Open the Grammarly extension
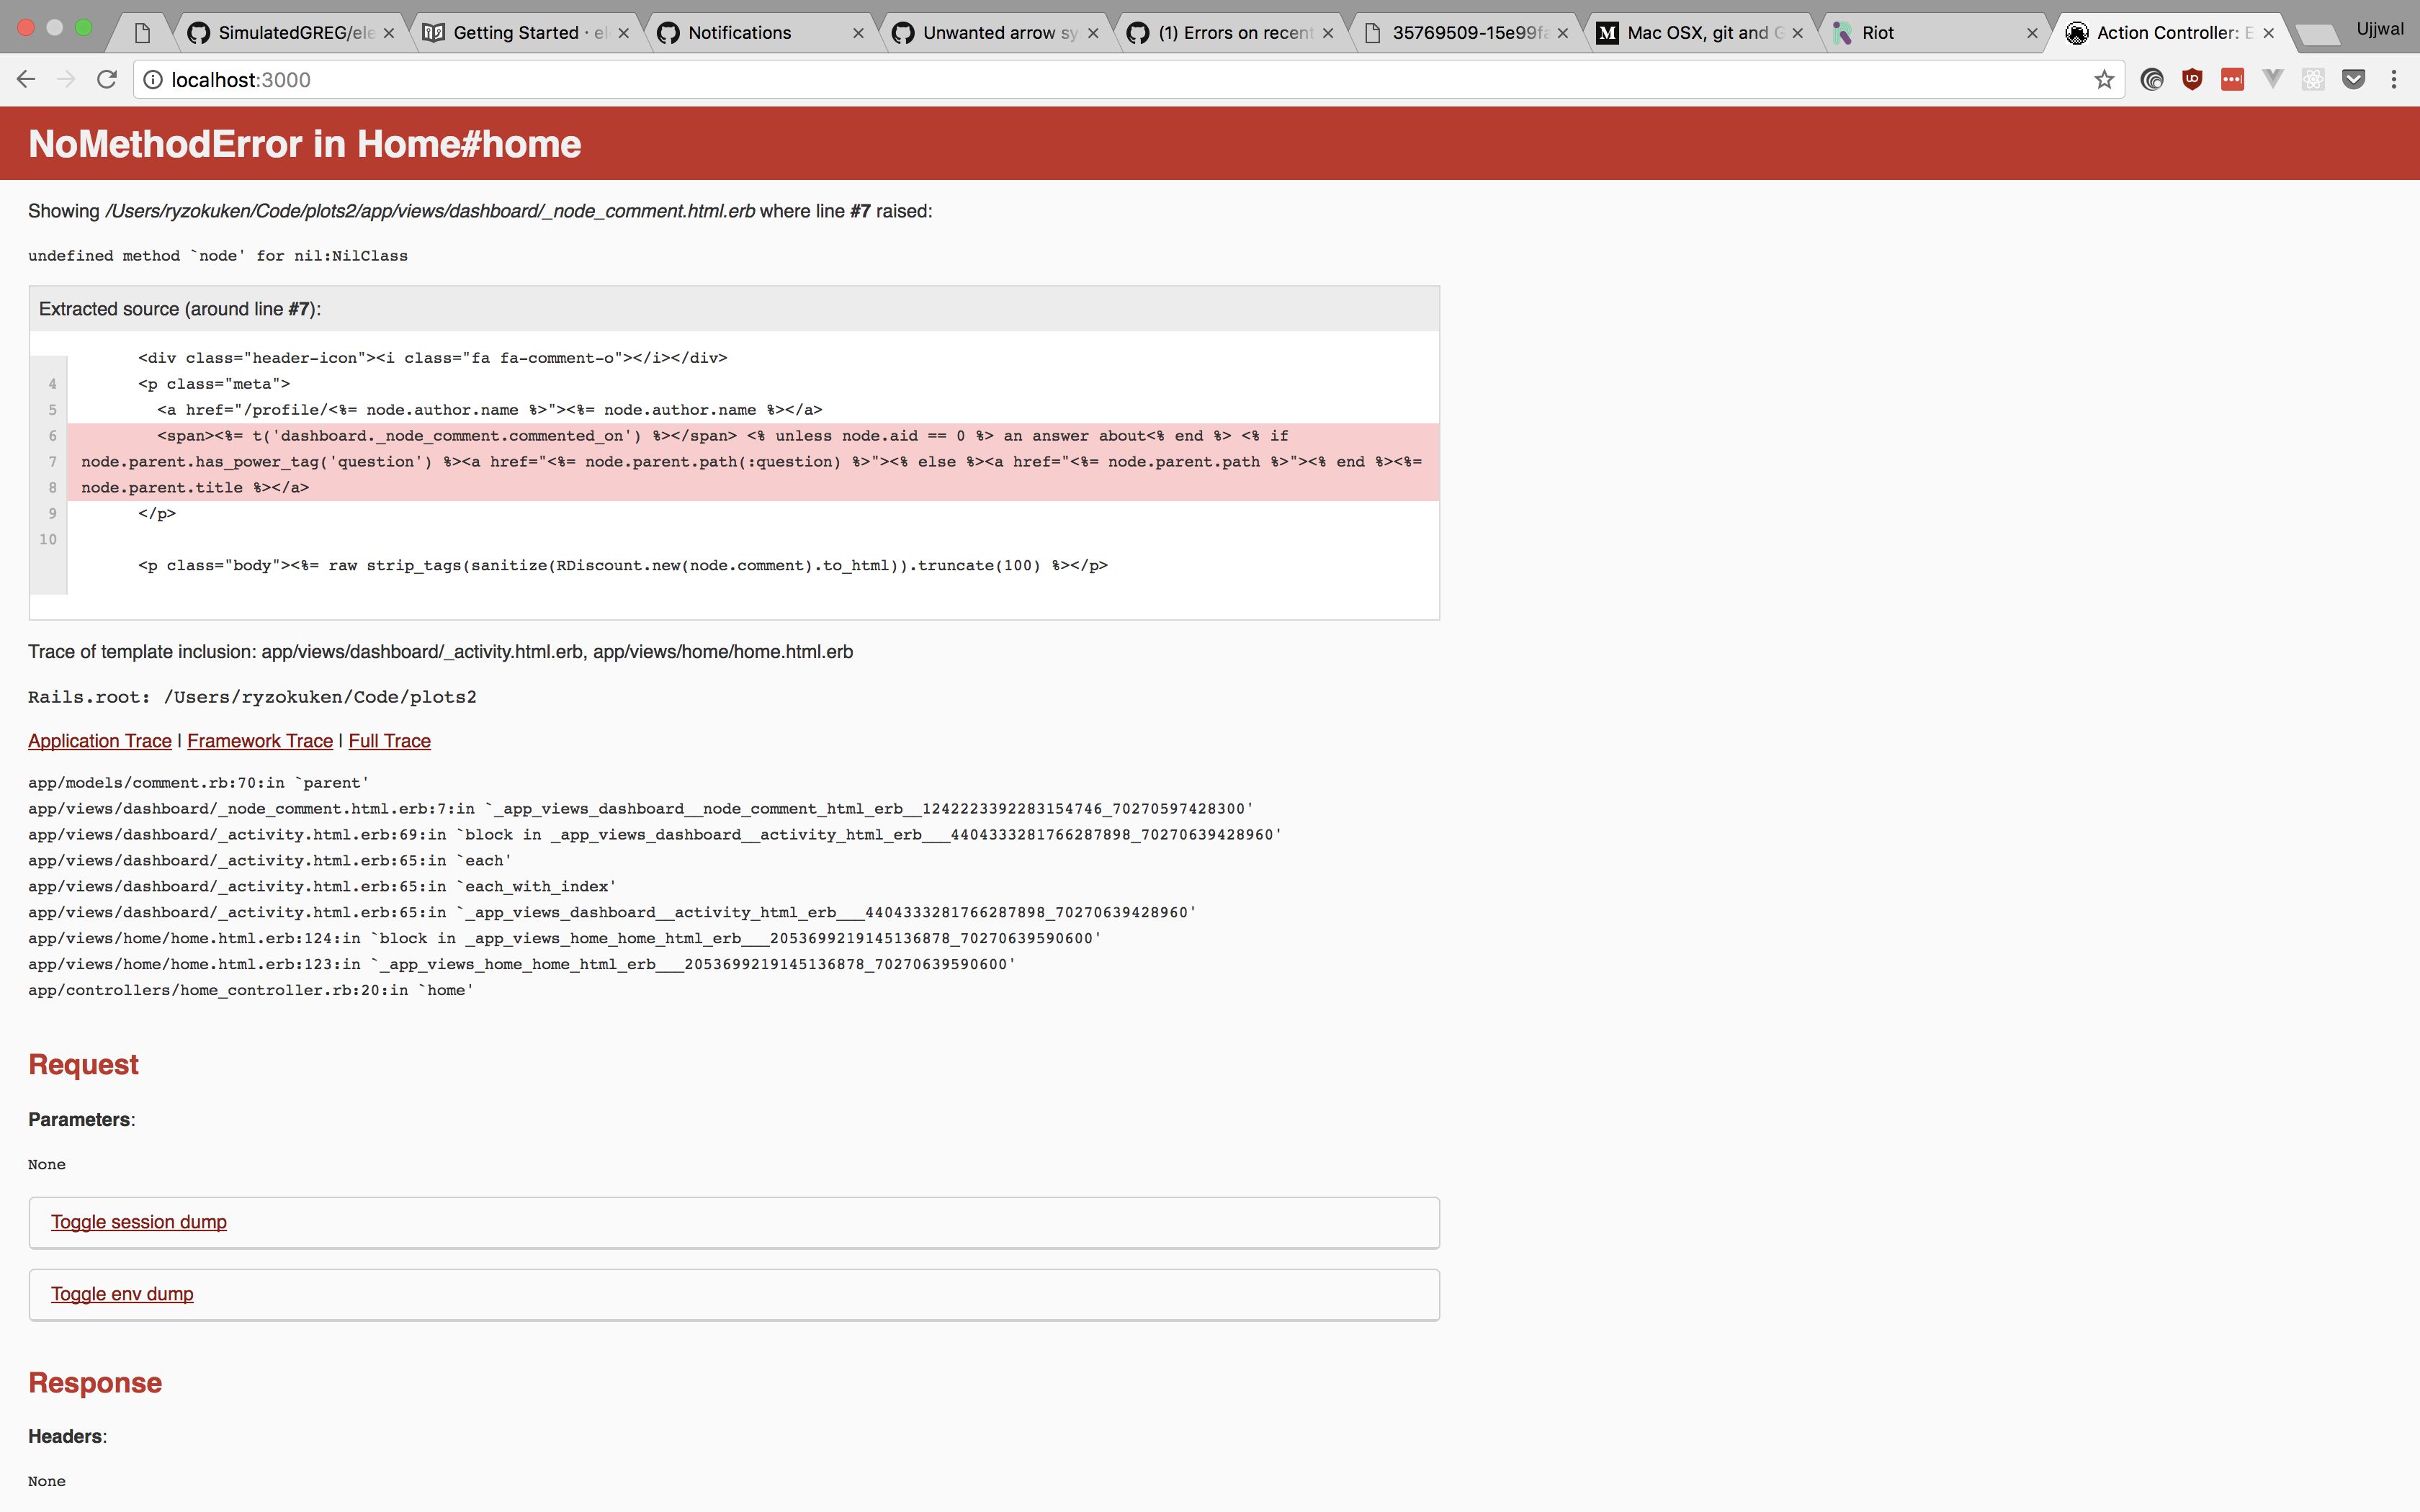Viewport: 2420px width, 1512px height. point(2151,79)
